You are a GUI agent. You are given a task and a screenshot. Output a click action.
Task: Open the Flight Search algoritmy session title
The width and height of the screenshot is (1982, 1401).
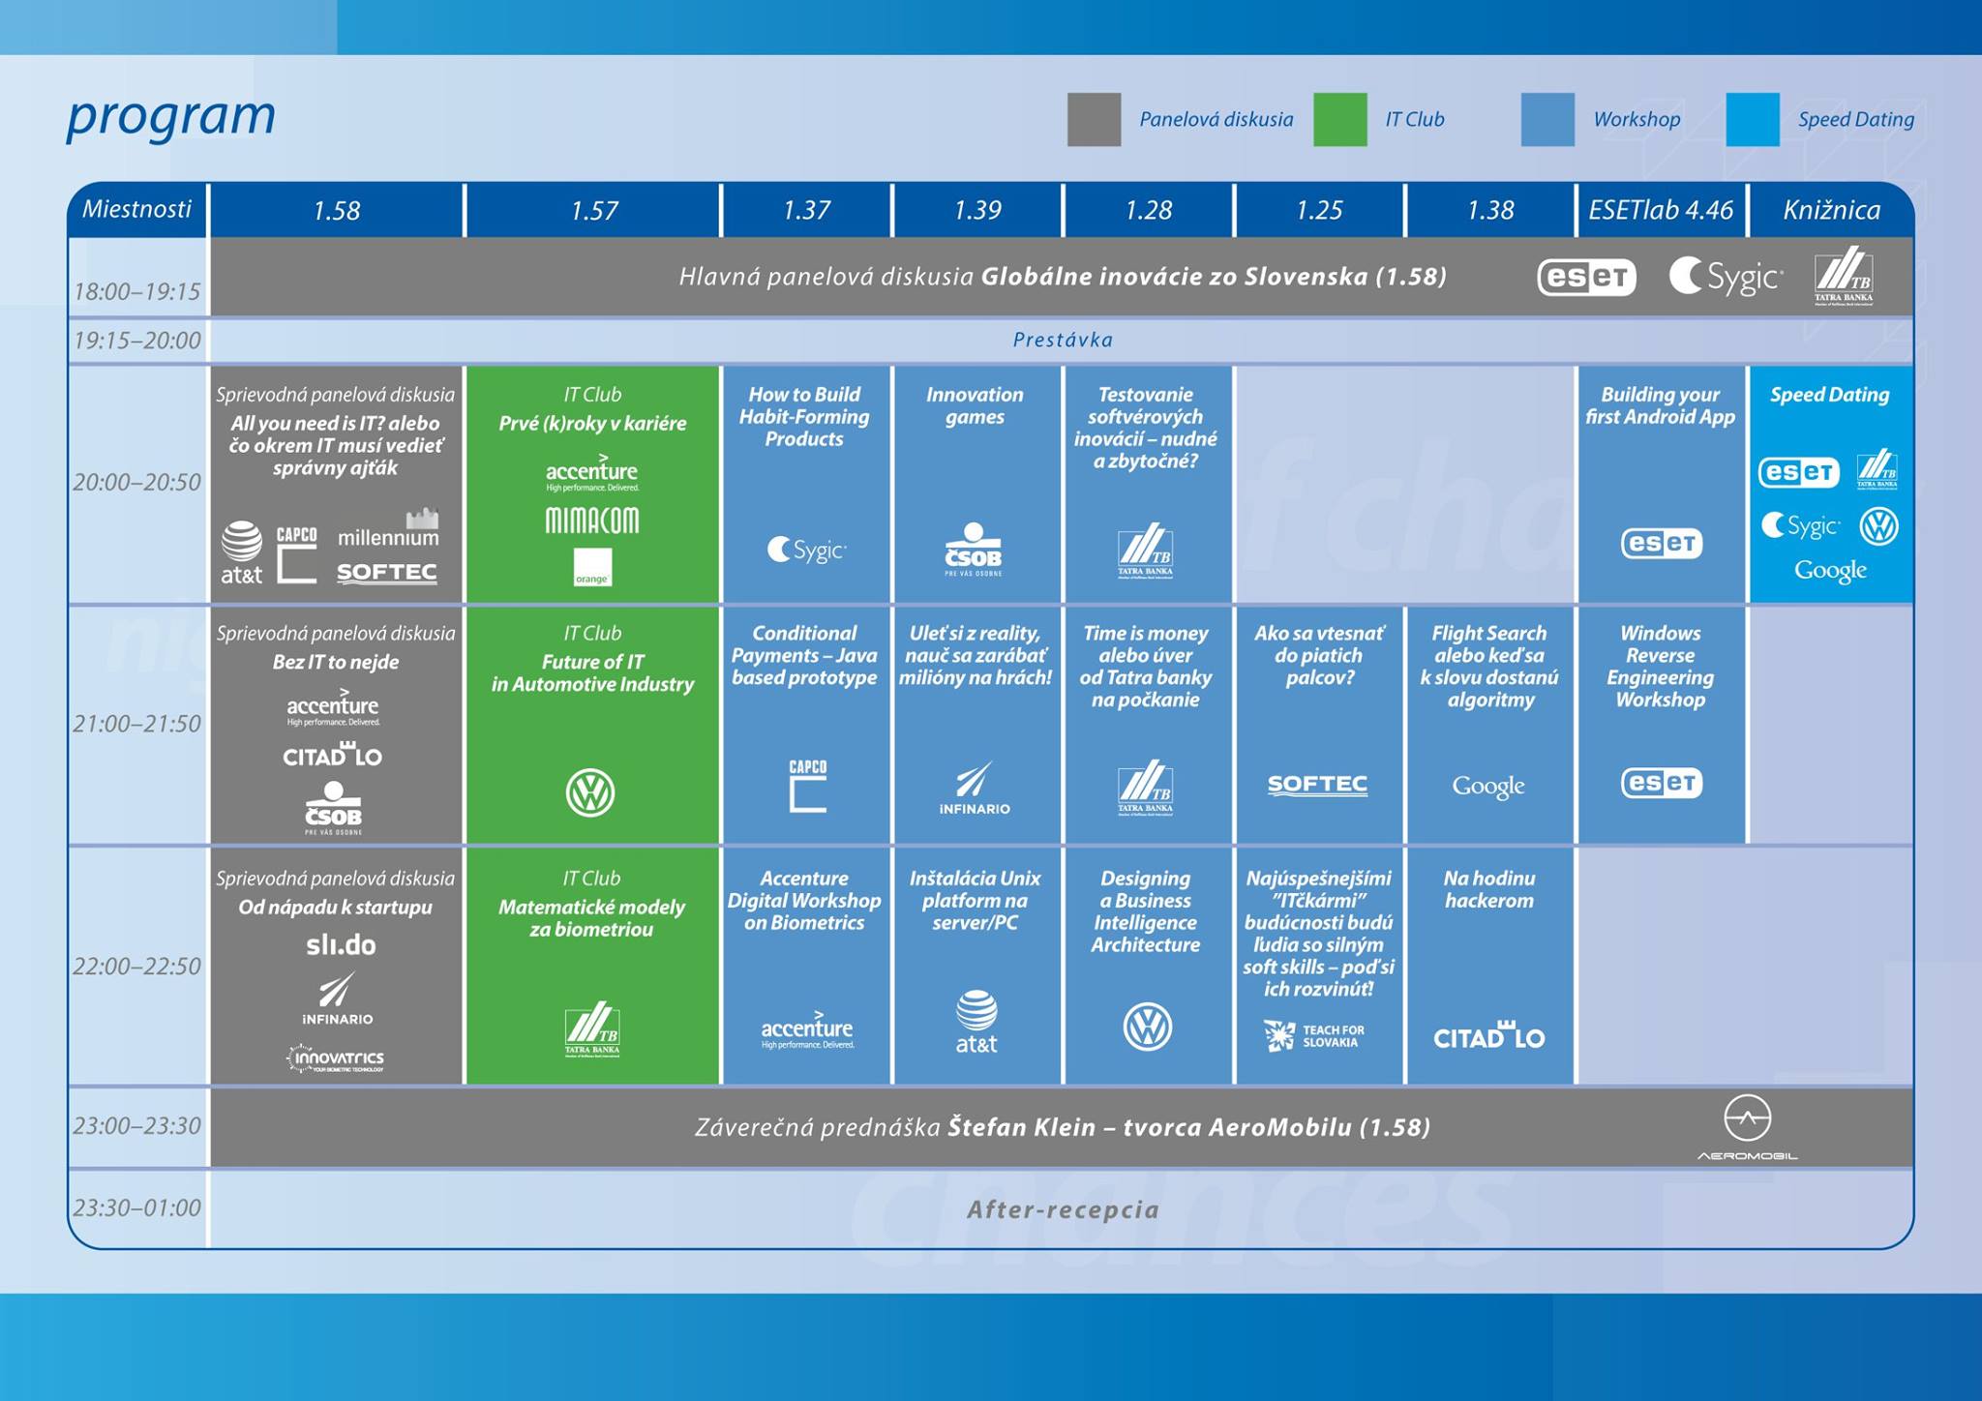(x=1489, y=667)
